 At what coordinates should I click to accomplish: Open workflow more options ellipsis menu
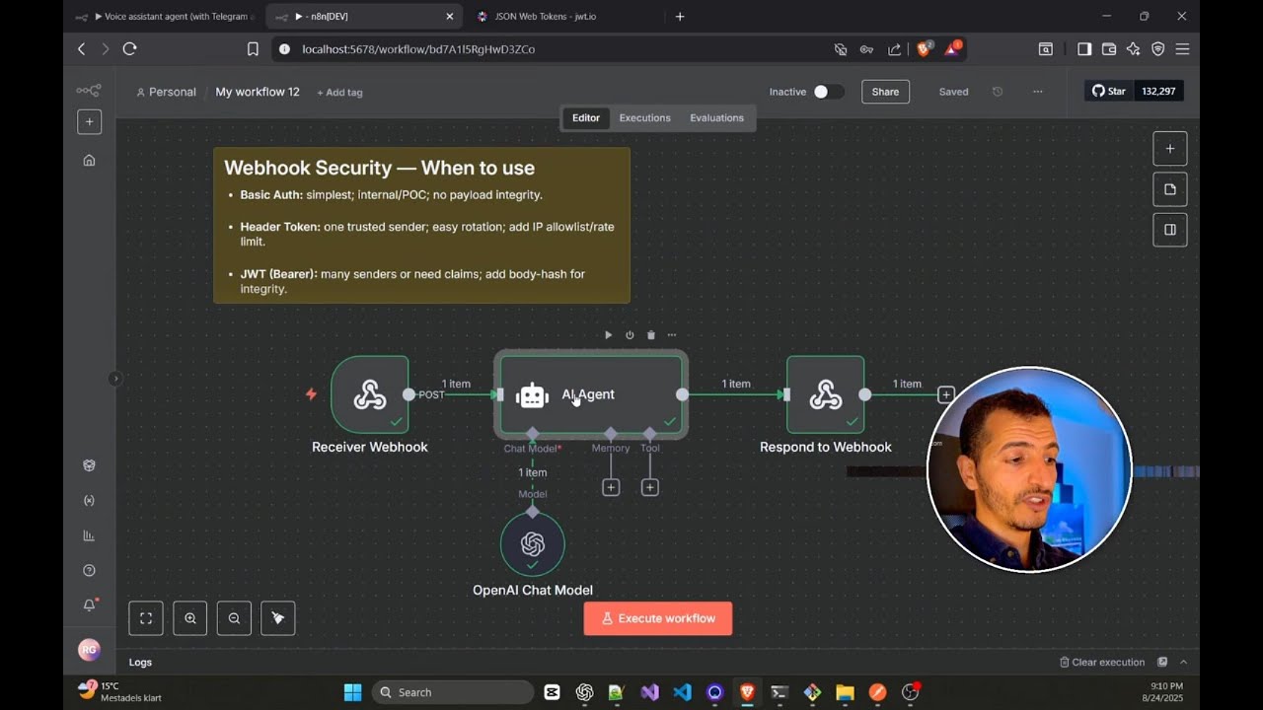coord(1037,92)
